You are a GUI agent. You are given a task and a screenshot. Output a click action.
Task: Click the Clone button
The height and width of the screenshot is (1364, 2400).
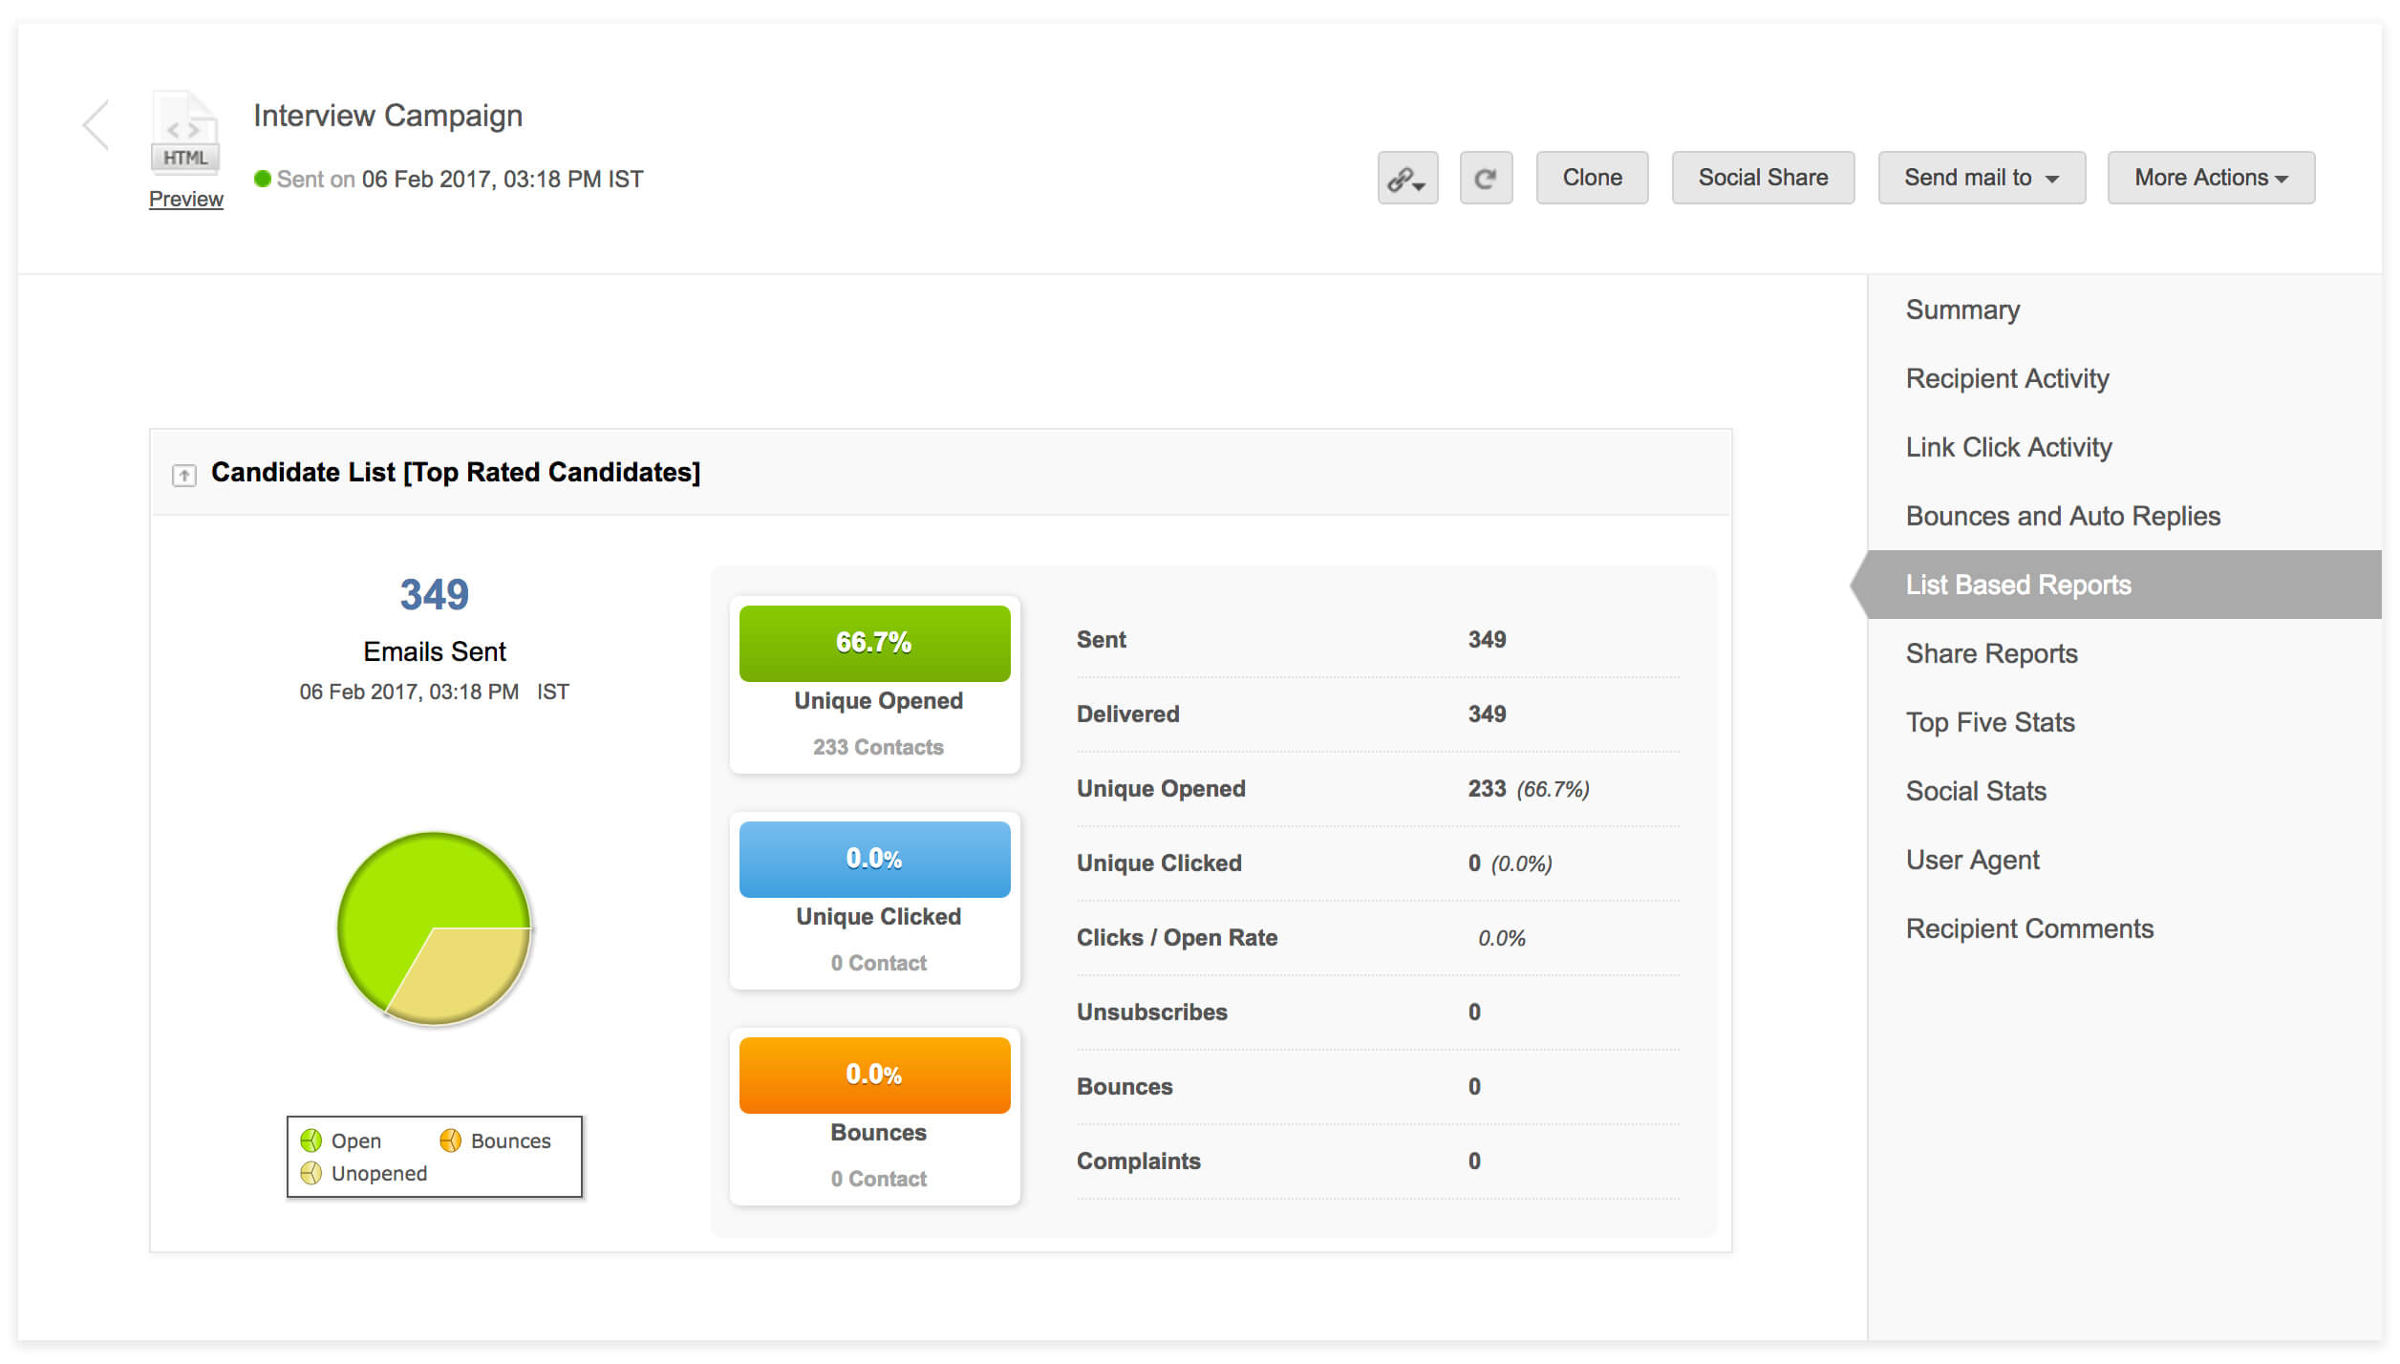tap(1591, 178)
